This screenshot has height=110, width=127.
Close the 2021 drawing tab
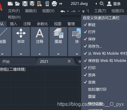(x=69, y=61)
